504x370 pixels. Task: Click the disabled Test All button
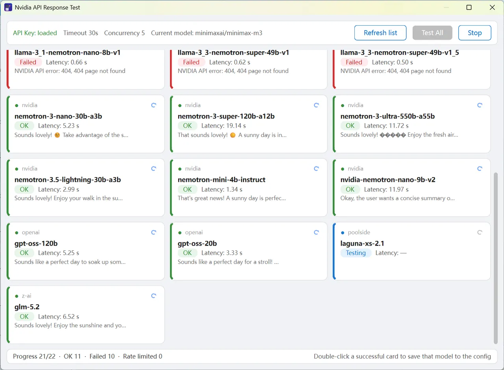point(432,33)
